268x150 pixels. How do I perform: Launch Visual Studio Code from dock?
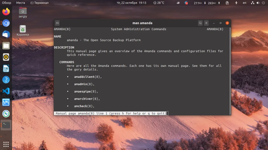(6, 91)
